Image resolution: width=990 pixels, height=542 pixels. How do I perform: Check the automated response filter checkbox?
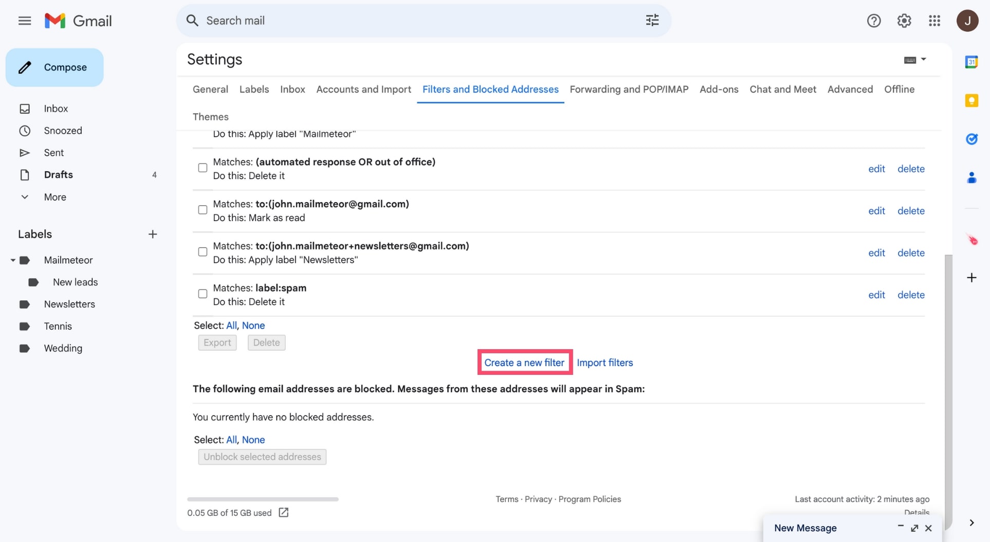coord(203,168)
